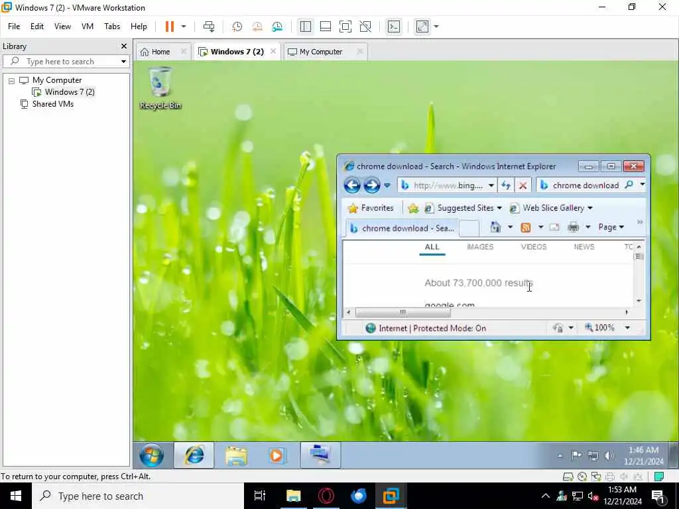This screenshot has height=509, width=679.
Task: Open the VMware Tabs menu
Action: [x=111, y=27]
